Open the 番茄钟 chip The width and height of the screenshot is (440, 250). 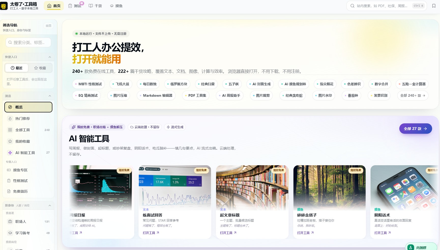(351, 95)
